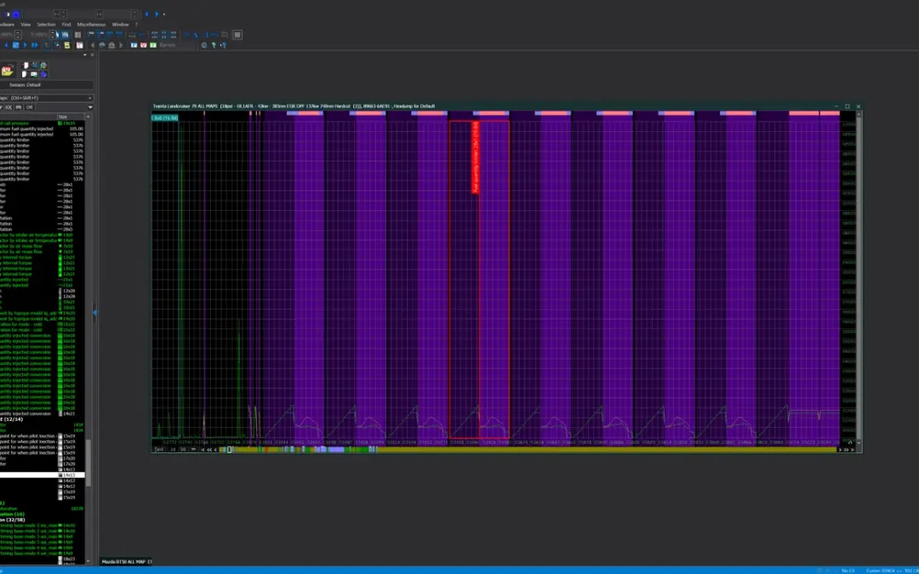Click the blue left arrow in the top toolbar

[x=146, y=14]
